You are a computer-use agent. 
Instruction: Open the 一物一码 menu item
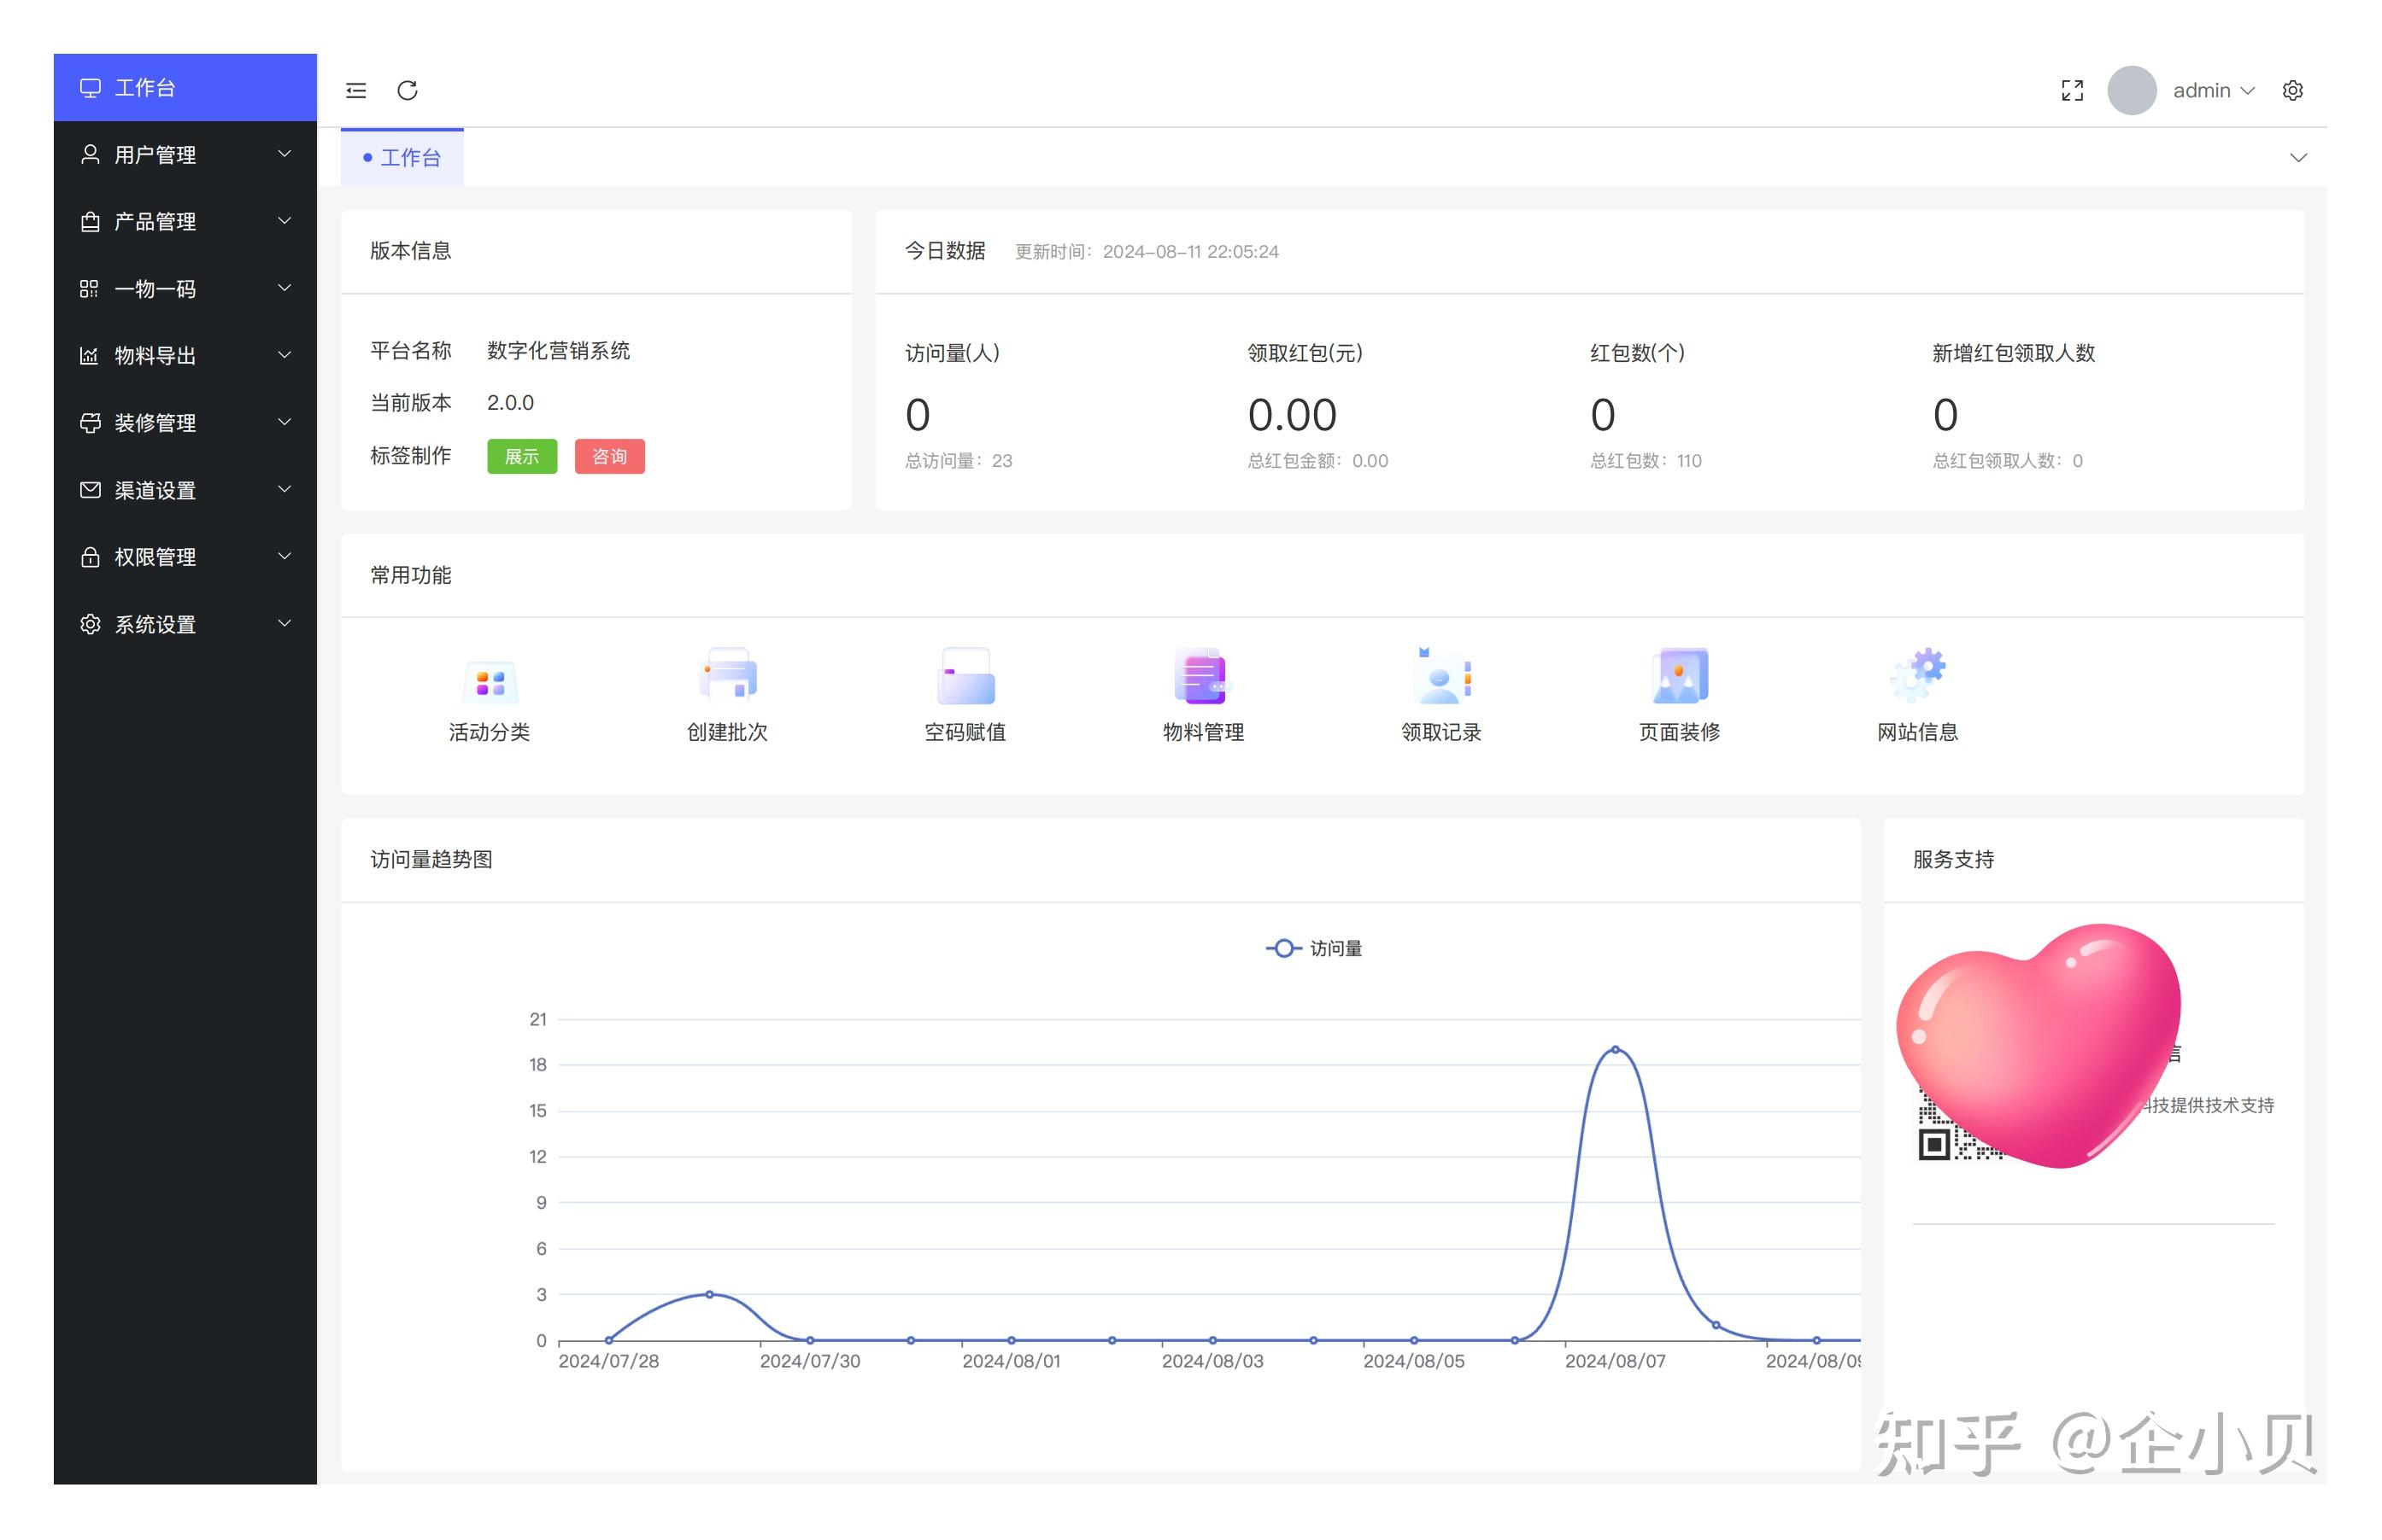coord(185,288)
